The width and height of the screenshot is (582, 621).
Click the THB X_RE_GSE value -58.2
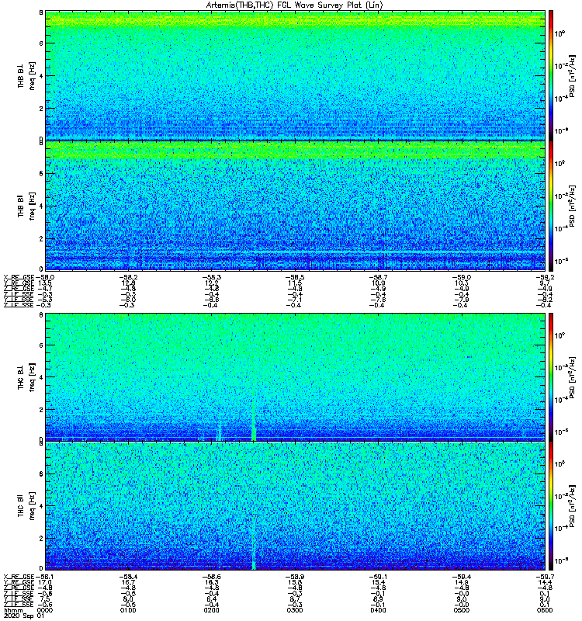point(129,277)
